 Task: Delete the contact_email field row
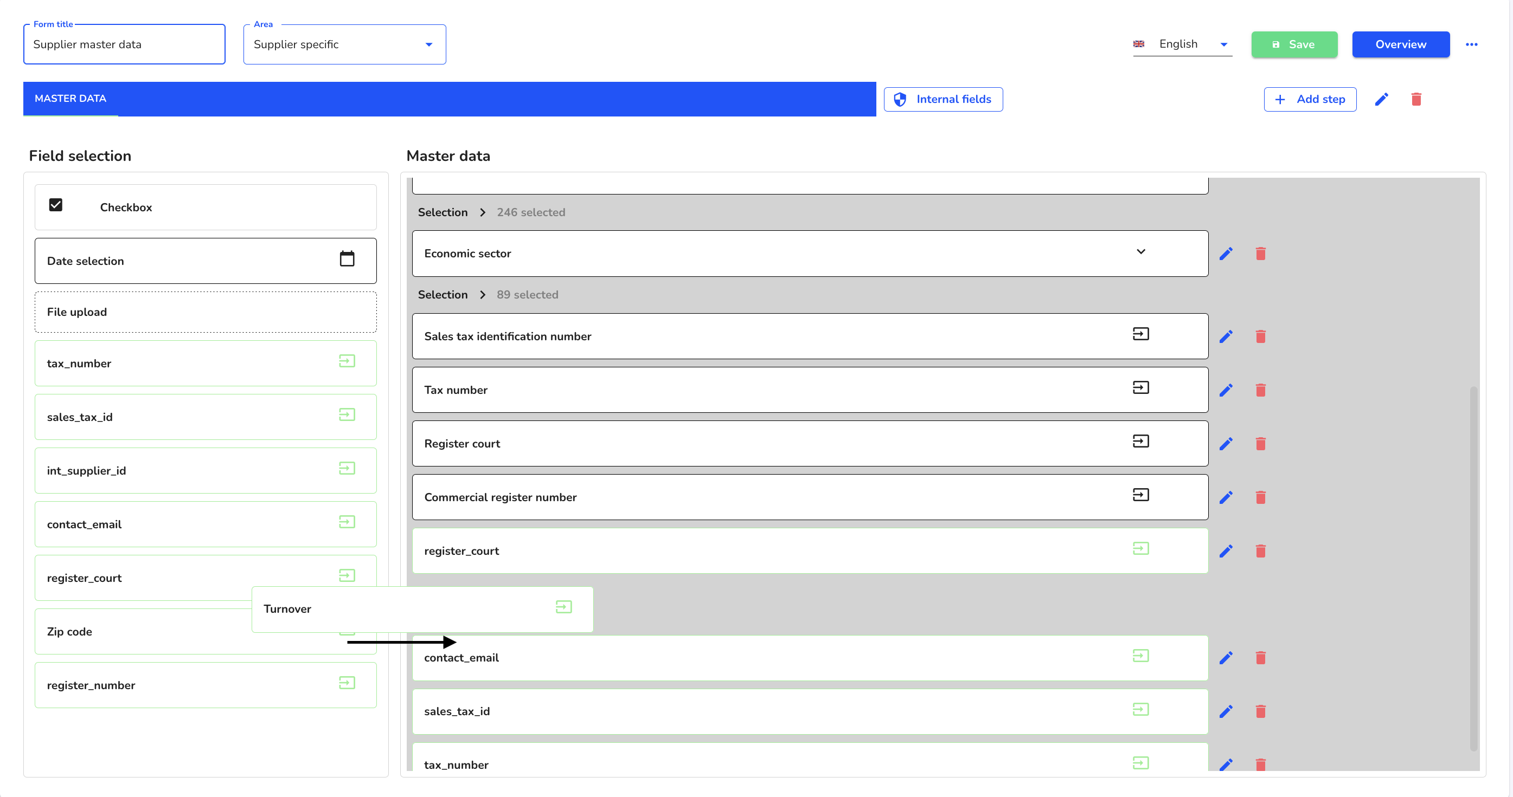click(1260, 658)
